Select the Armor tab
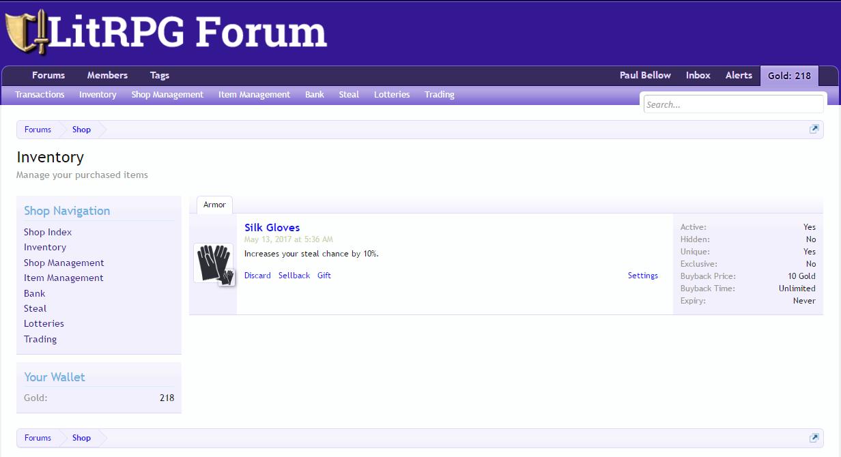This screenshot has height=457, width=841. pos(214,205)
